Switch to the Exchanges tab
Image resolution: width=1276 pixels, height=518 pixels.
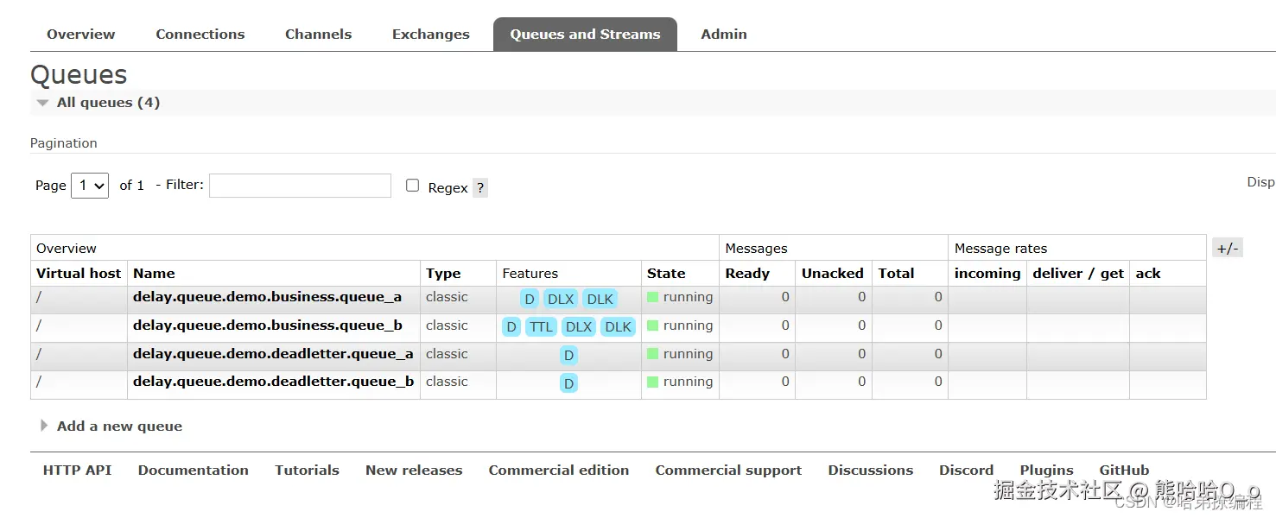point(431,35)
